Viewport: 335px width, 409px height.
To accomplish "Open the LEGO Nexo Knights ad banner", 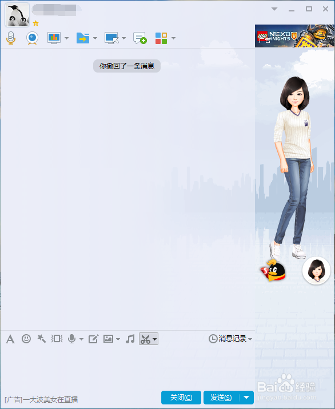I will coord(294,36).
